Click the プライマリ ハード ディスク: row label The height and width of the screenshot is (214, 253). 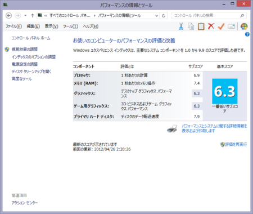pyautogui.click(x=94, y=117)
